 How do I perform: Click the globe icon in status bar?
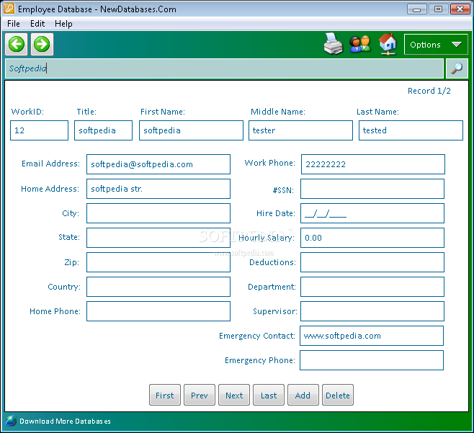12,421
